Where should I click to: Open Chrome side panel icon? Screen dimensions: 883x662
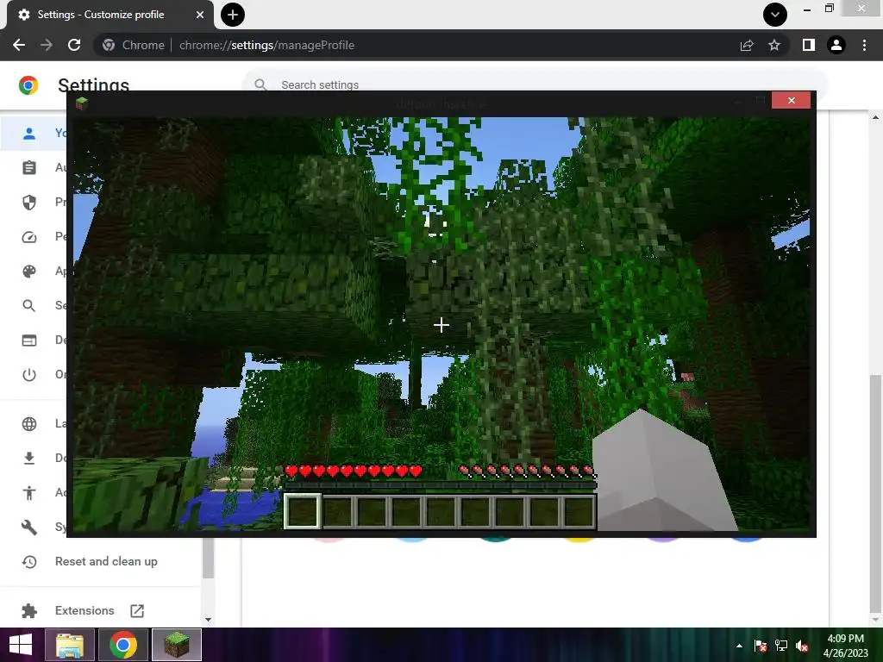[809, 45]
